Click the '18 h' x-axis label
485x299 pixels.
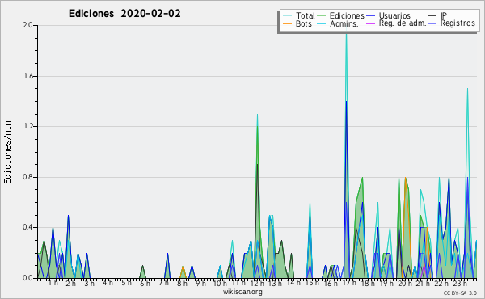pyautogui.click(x=368, y=283)
